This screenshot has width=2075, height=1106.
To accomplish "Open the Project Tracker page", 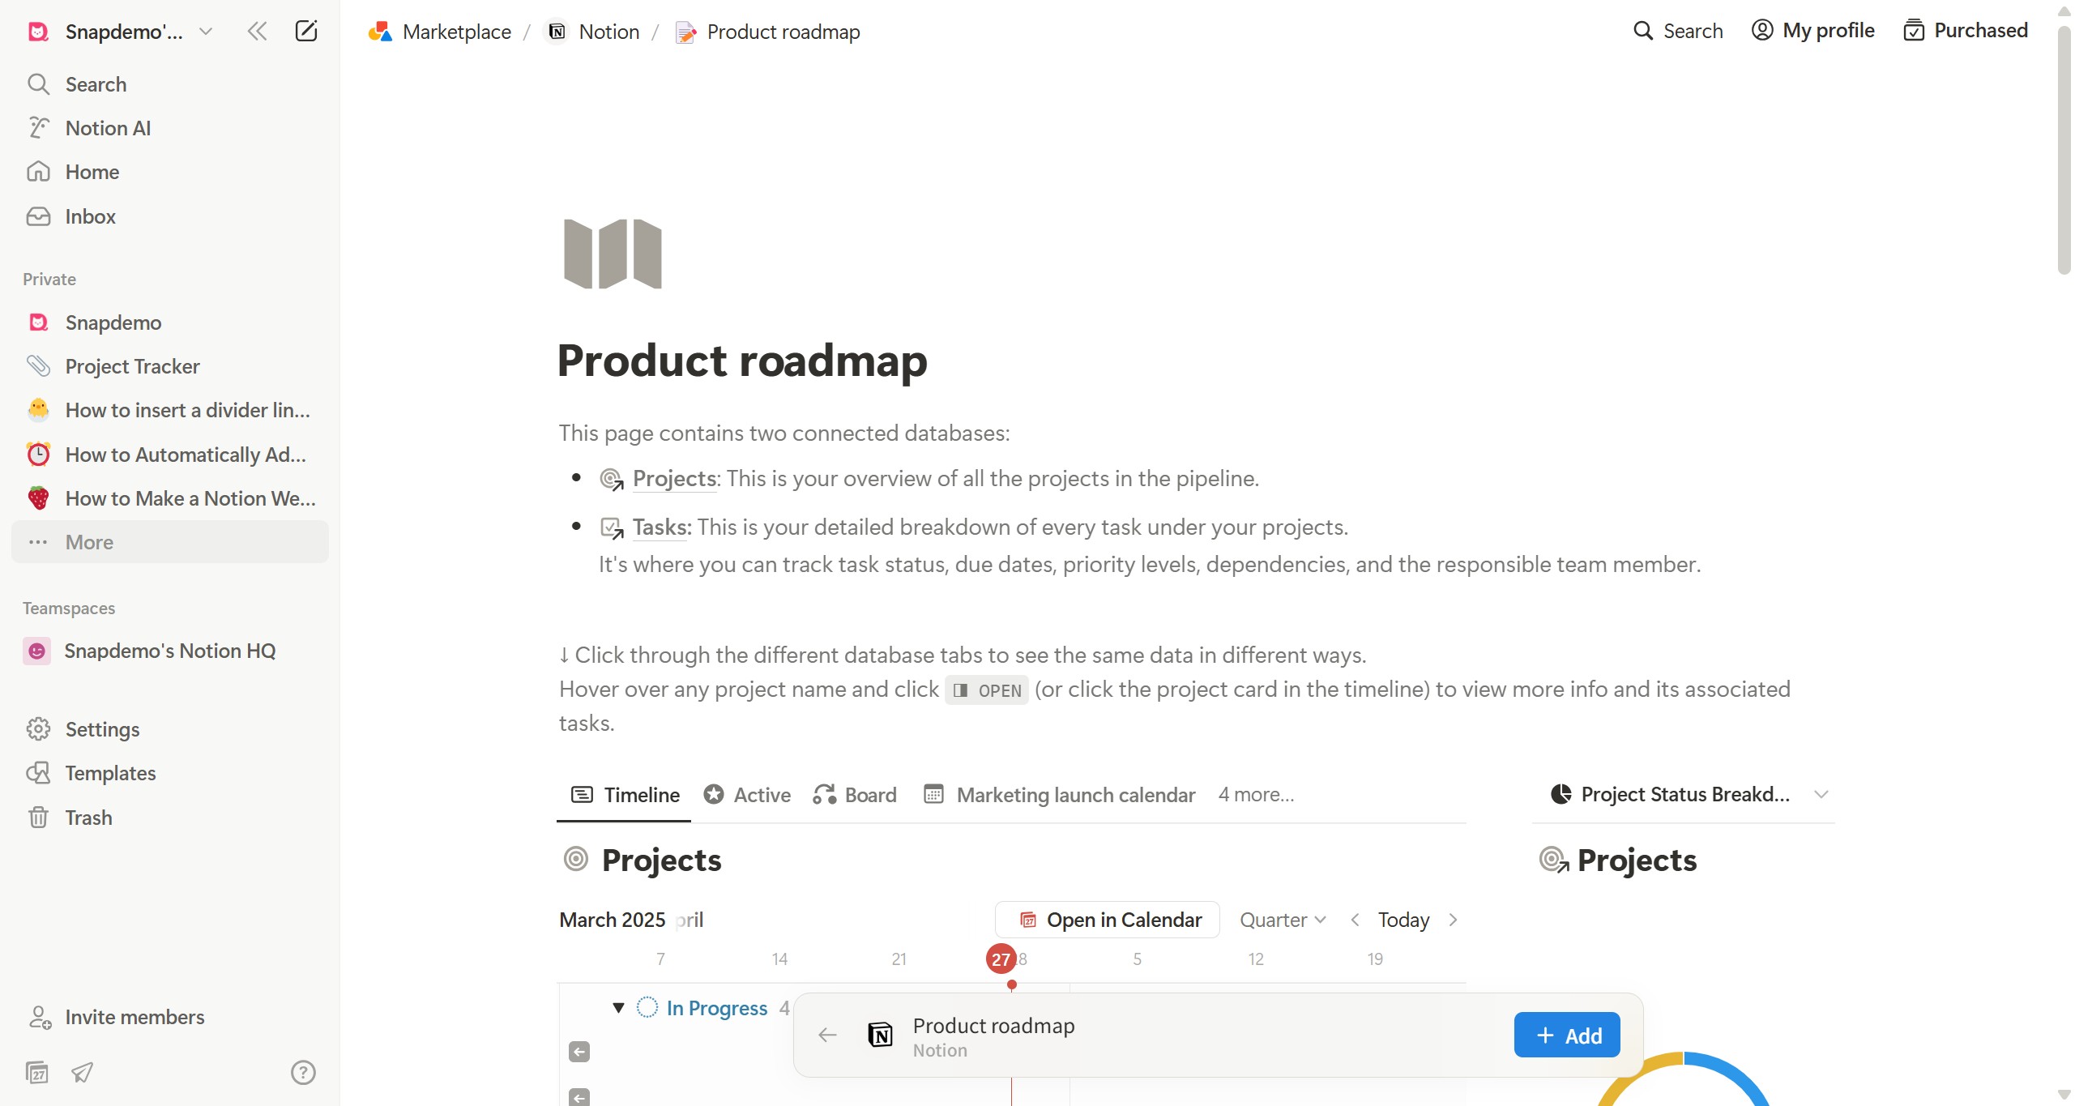I will point(170,366).
